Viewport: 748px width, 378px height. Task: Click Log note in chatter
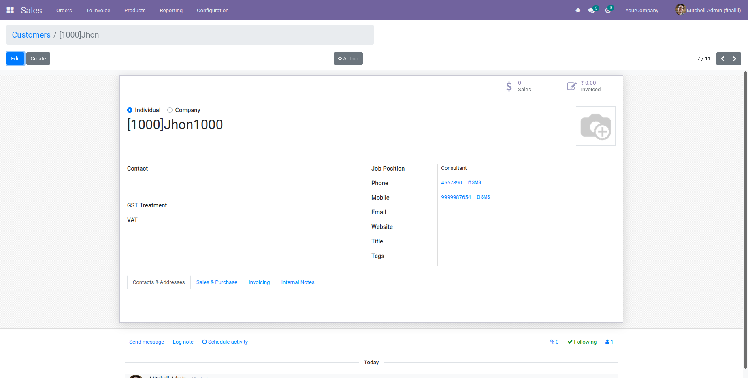tap(183, 342)
